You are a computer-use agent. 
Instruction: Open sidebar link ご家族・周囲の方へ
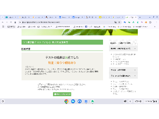tap(120, 87)
